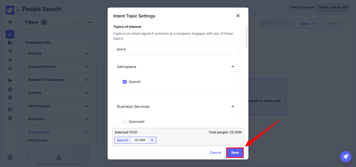The width and height of the screenshot is (356, 167).
Task: Click the lists icon in sidebar
Action: (x=10, y=51)
